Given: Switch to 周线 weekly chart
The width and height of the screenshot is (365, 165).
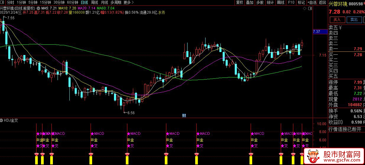Looking at the screenshot, I should tap(95, 2).
